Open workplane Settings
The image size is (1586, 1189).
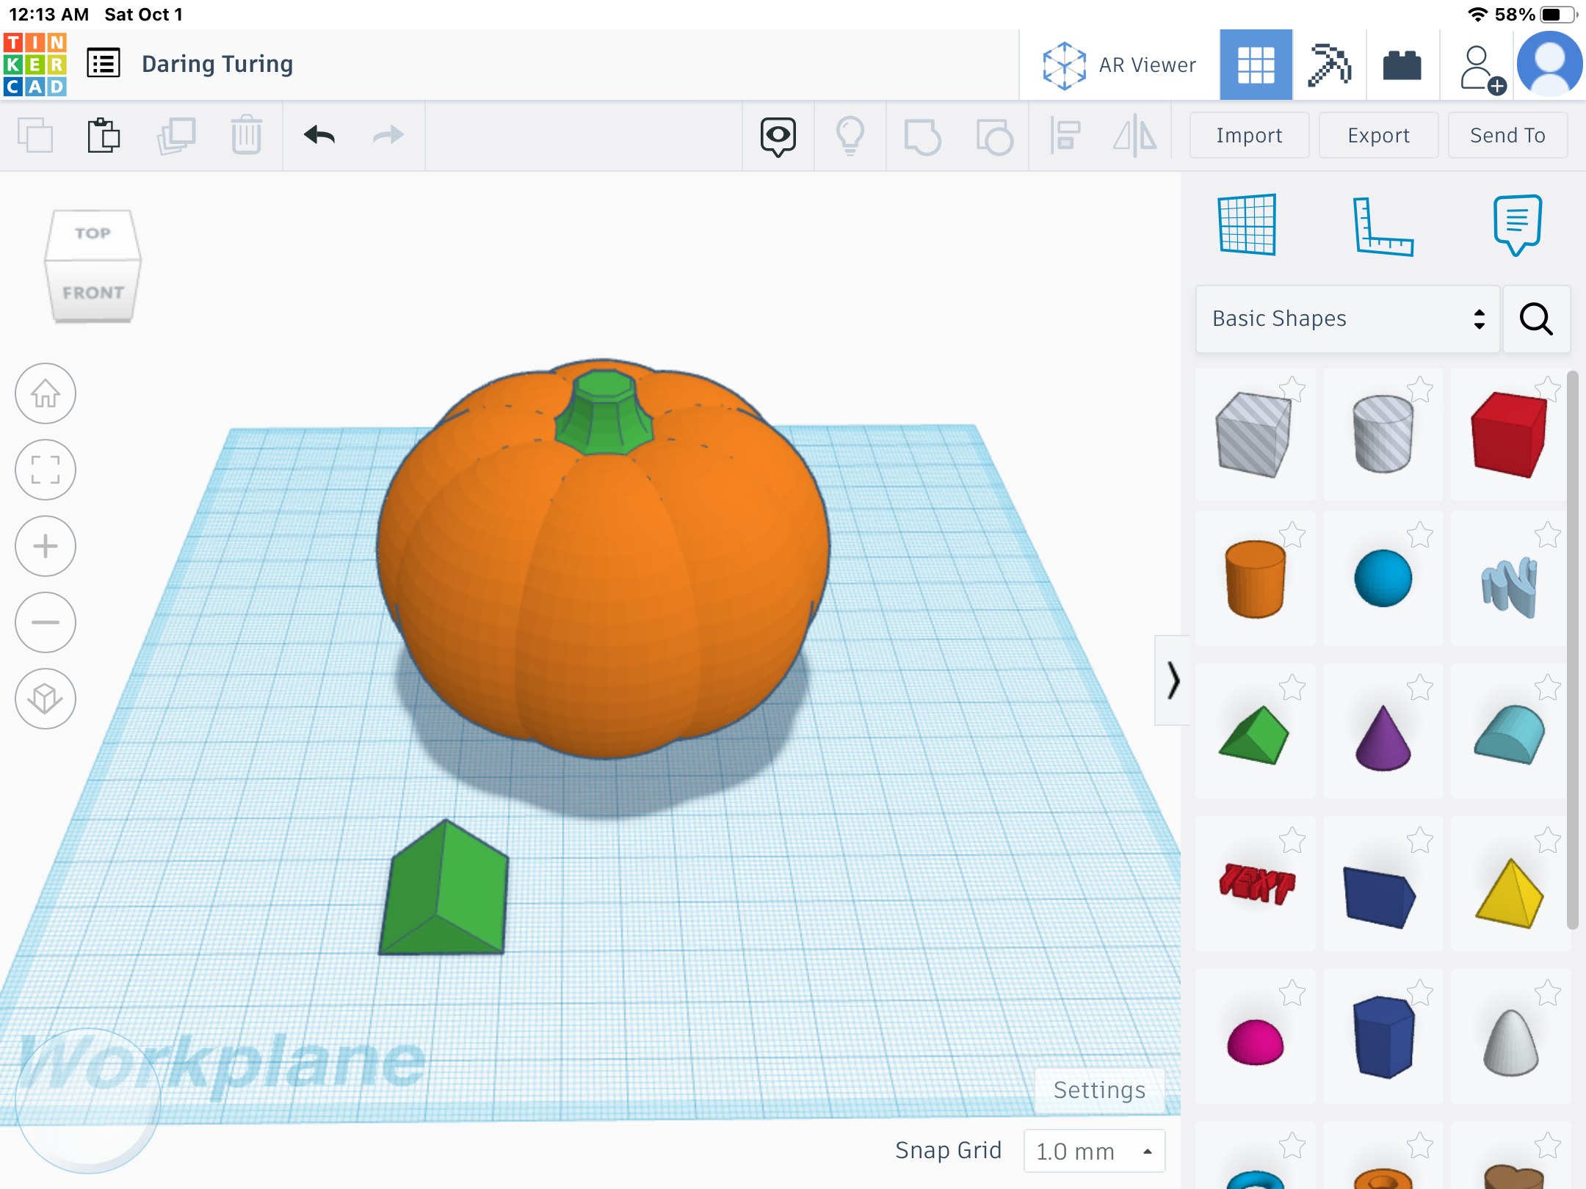(x=1099, y=1090)
